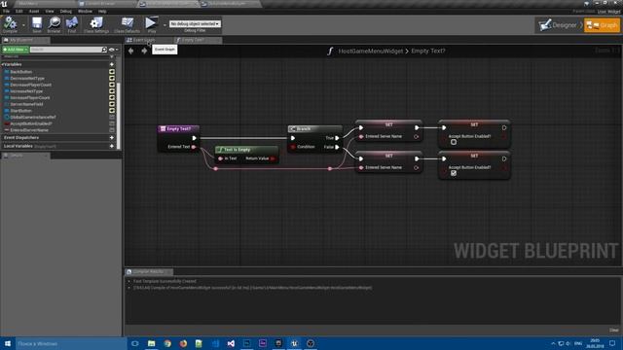Screen dimensions: 623x350
Task: Check Accept Button Enabled? in upper SET node
Action: (x=454, y=142)
